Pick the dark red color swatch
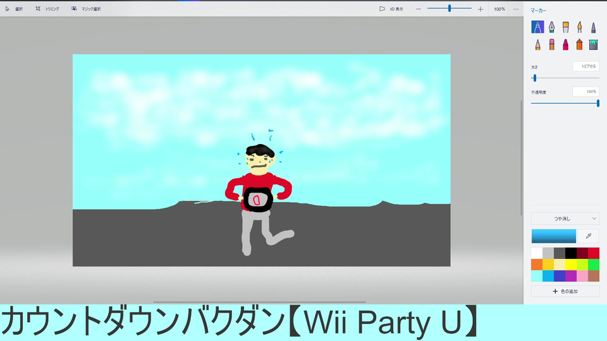Viewport: 607px width, 341px height. click(582, 253)
